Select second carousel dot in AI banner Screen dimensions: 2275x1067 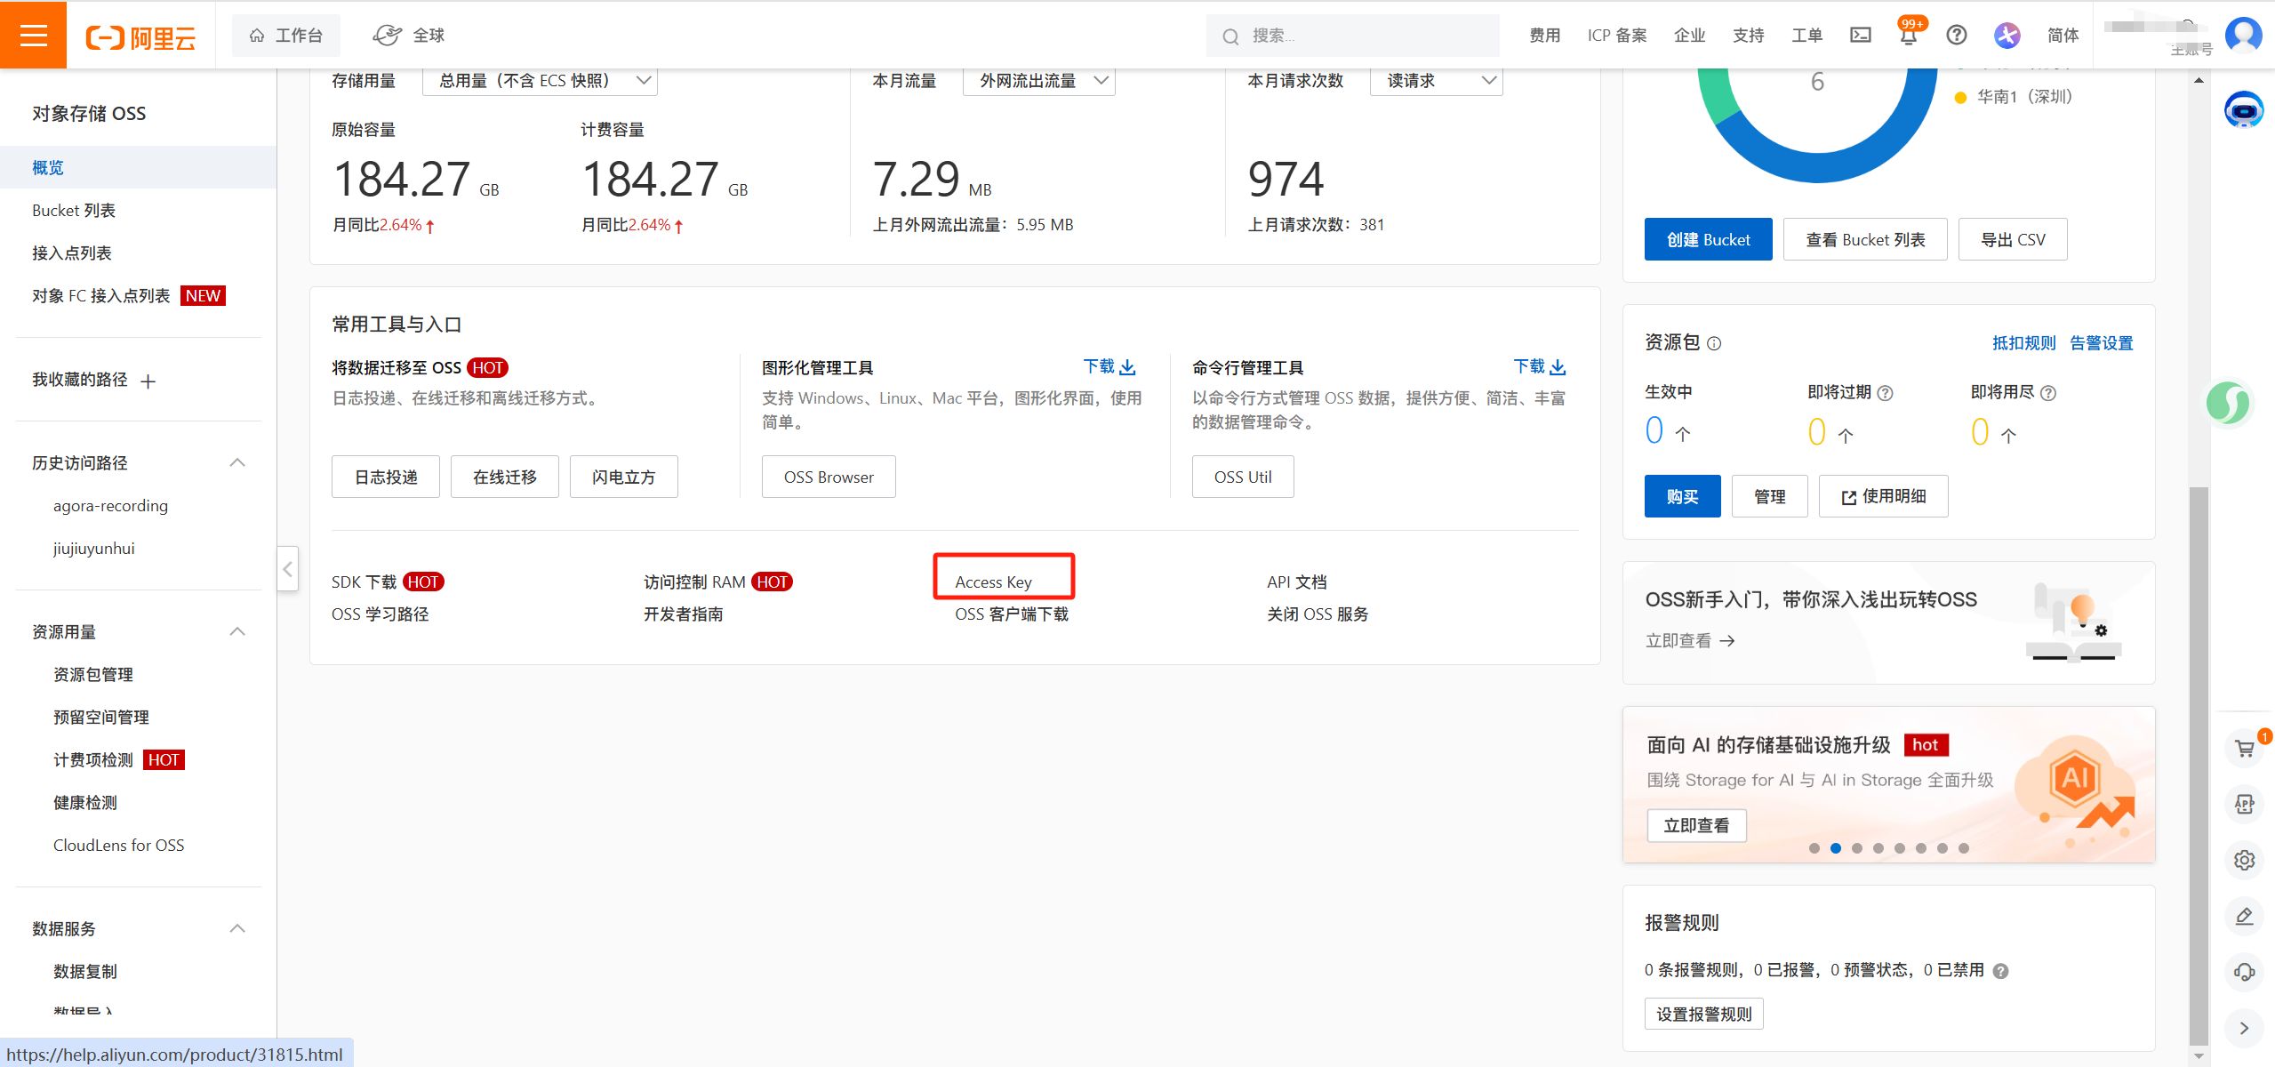1836,848
